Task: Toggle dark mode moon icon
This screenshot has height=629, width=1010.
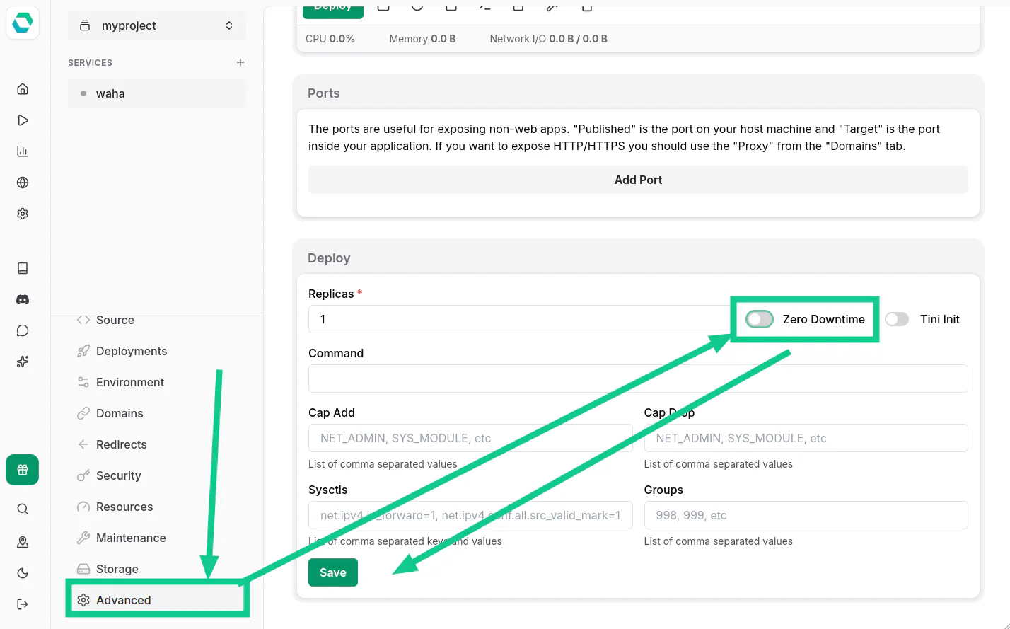Action: coord(23,573)
